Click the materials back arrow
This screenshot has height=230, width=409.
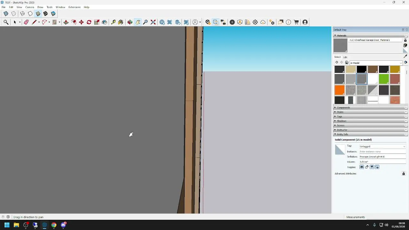tap(336, 63)
